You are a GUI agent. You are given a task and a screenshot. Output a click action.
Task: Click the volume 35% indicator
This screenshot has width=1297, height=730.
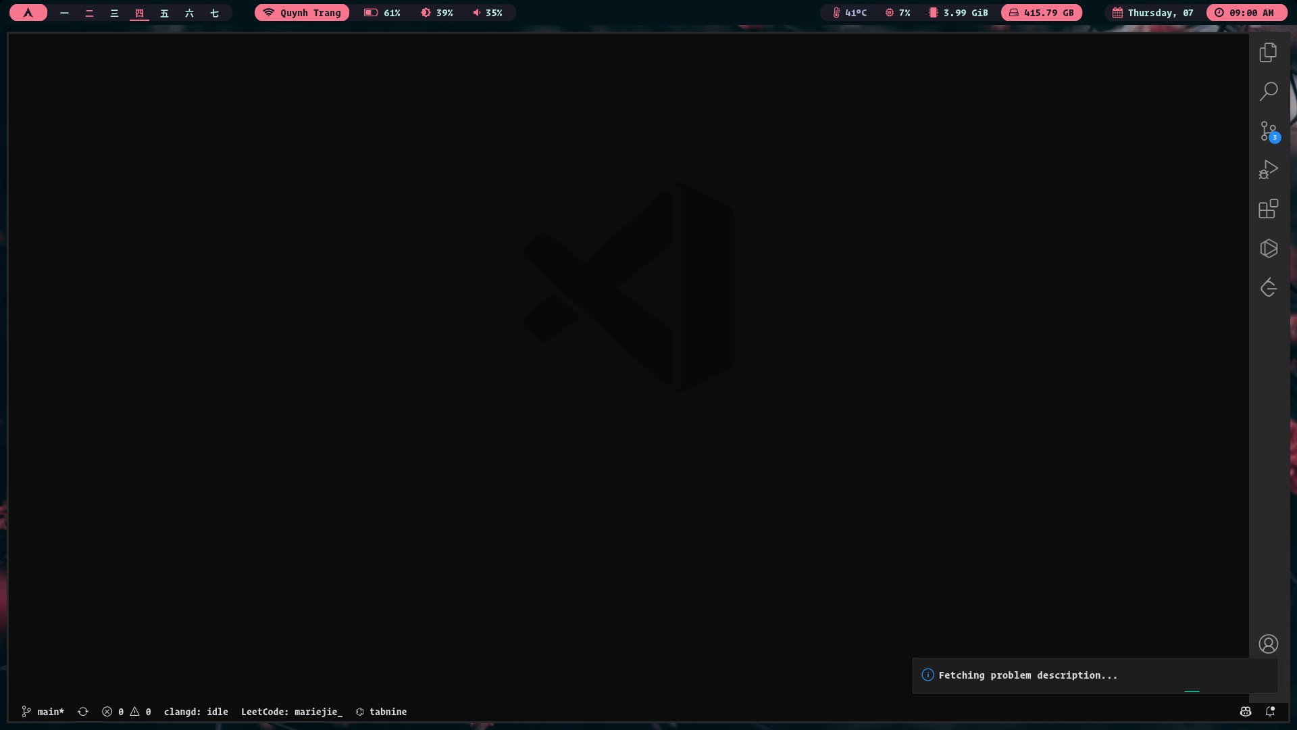[x=488, y=13]
